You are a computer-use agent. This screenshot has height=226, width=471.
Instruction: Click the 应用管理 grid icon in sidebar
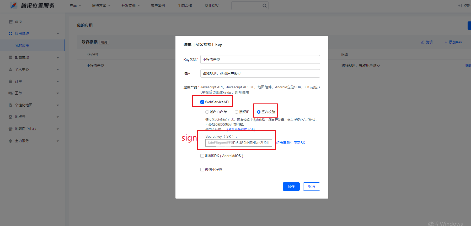pyautogui.click(x=10, y=34)
